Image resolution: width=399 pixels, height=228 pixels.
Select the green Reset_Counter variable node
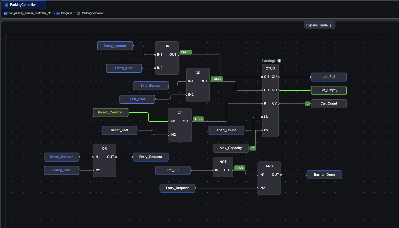(x=111, y=113)
